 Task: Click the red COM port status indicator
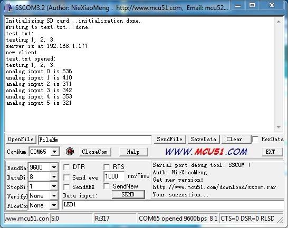pos(70,152)
